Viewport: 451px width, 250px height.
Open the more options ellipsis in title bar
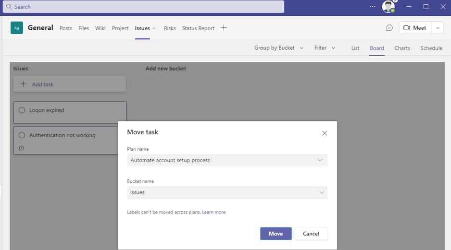point(373,7)
